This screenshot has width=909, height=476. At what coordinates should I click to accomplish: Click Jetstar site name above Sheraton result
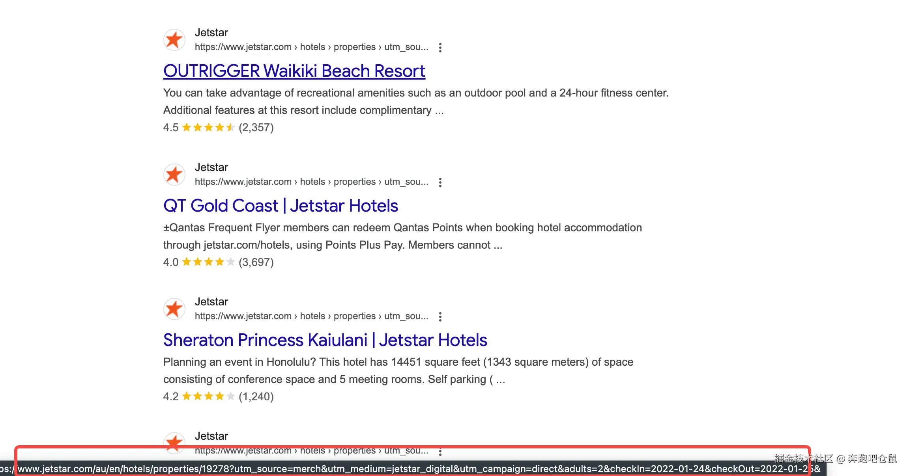point(211,302)
